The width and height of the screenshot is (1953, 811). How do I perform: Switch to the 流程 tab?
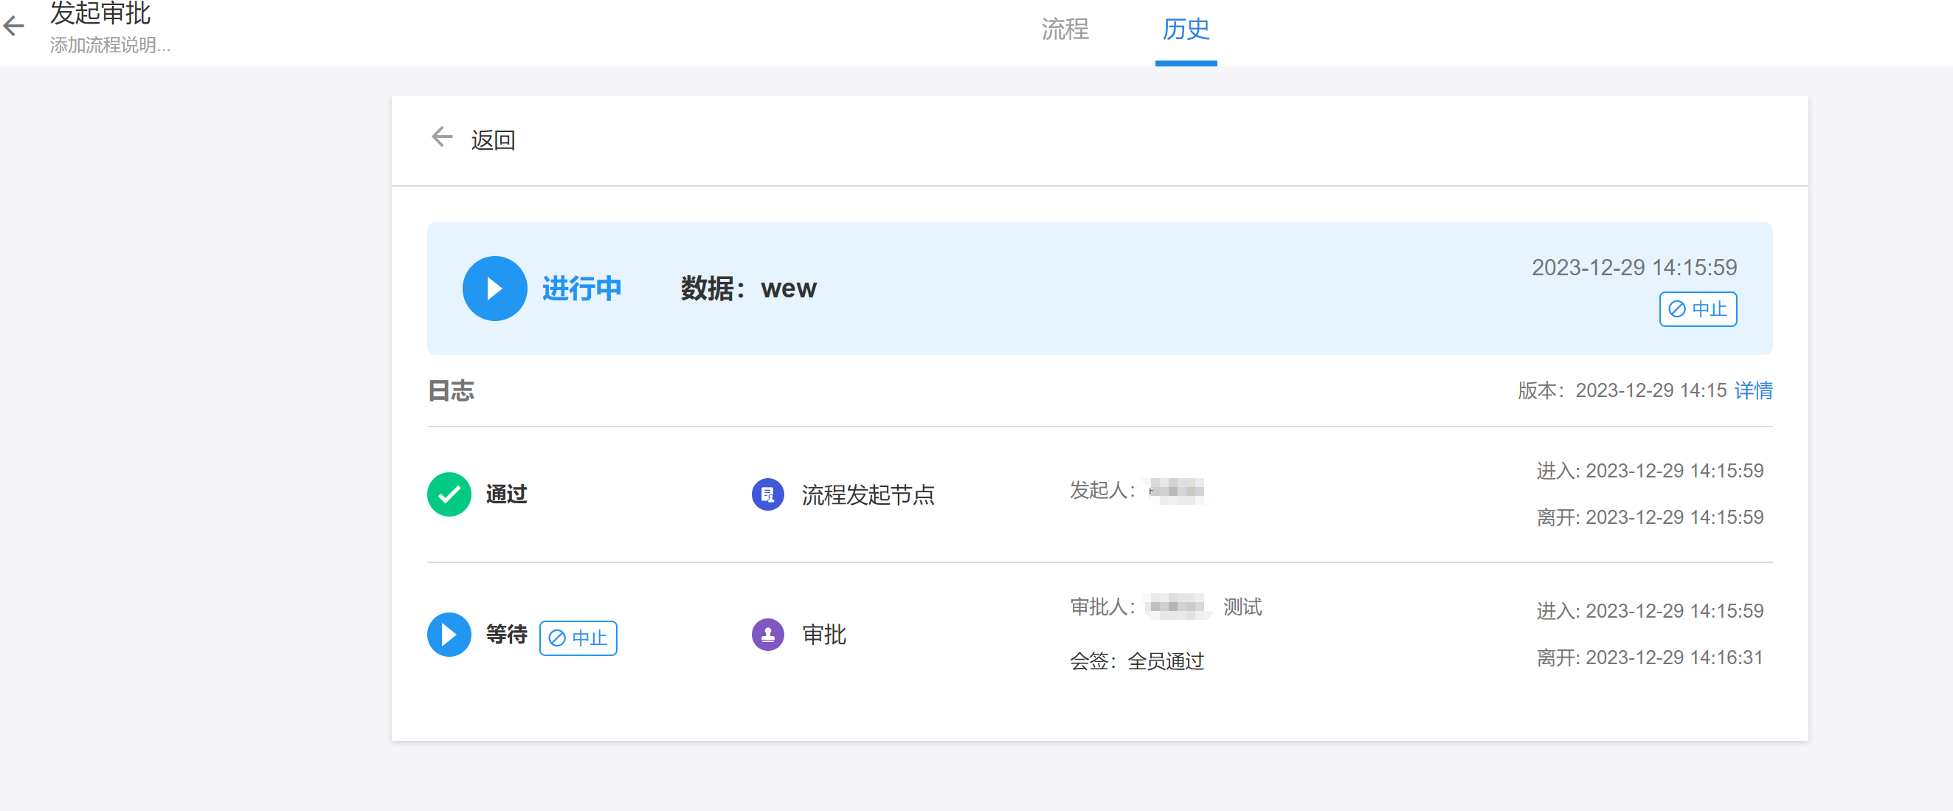coord(1065,30)
